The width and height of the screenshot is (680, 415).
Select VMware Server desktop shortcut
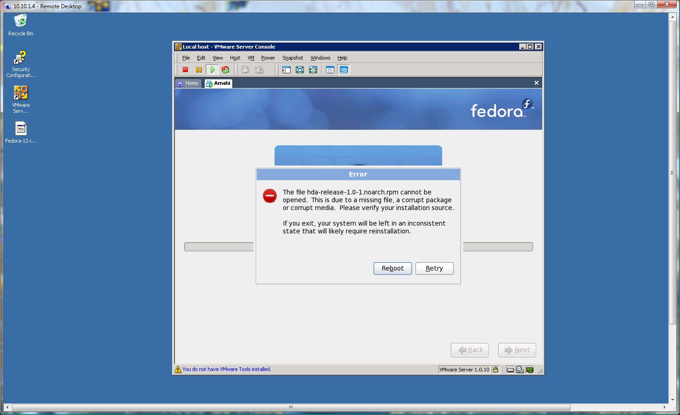[21, 100]
